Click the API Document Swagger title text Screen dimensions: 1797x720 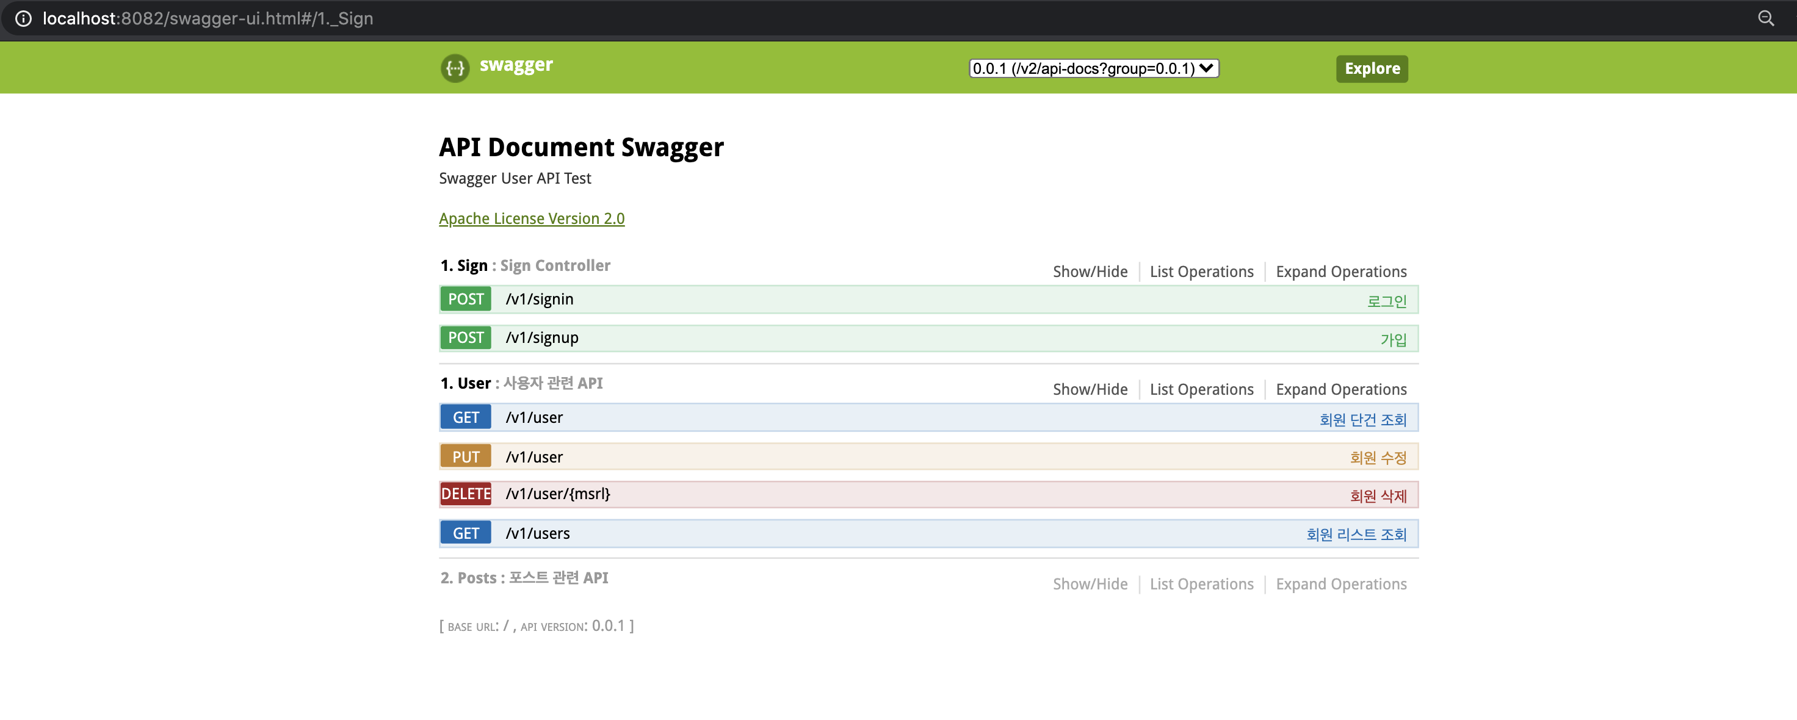[581, 147]
